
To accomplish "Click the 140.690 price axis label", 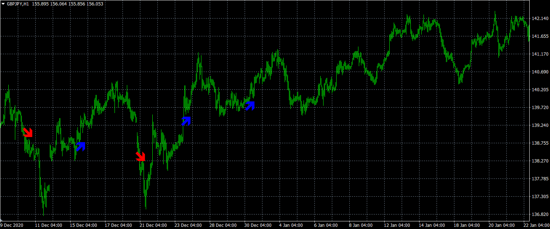I will [540, 72].
